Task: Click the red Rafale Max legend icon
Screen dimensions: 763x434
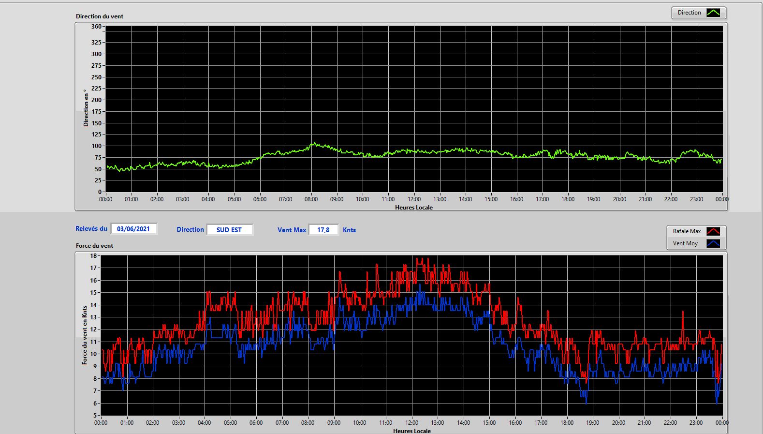Action: [713, 231]
